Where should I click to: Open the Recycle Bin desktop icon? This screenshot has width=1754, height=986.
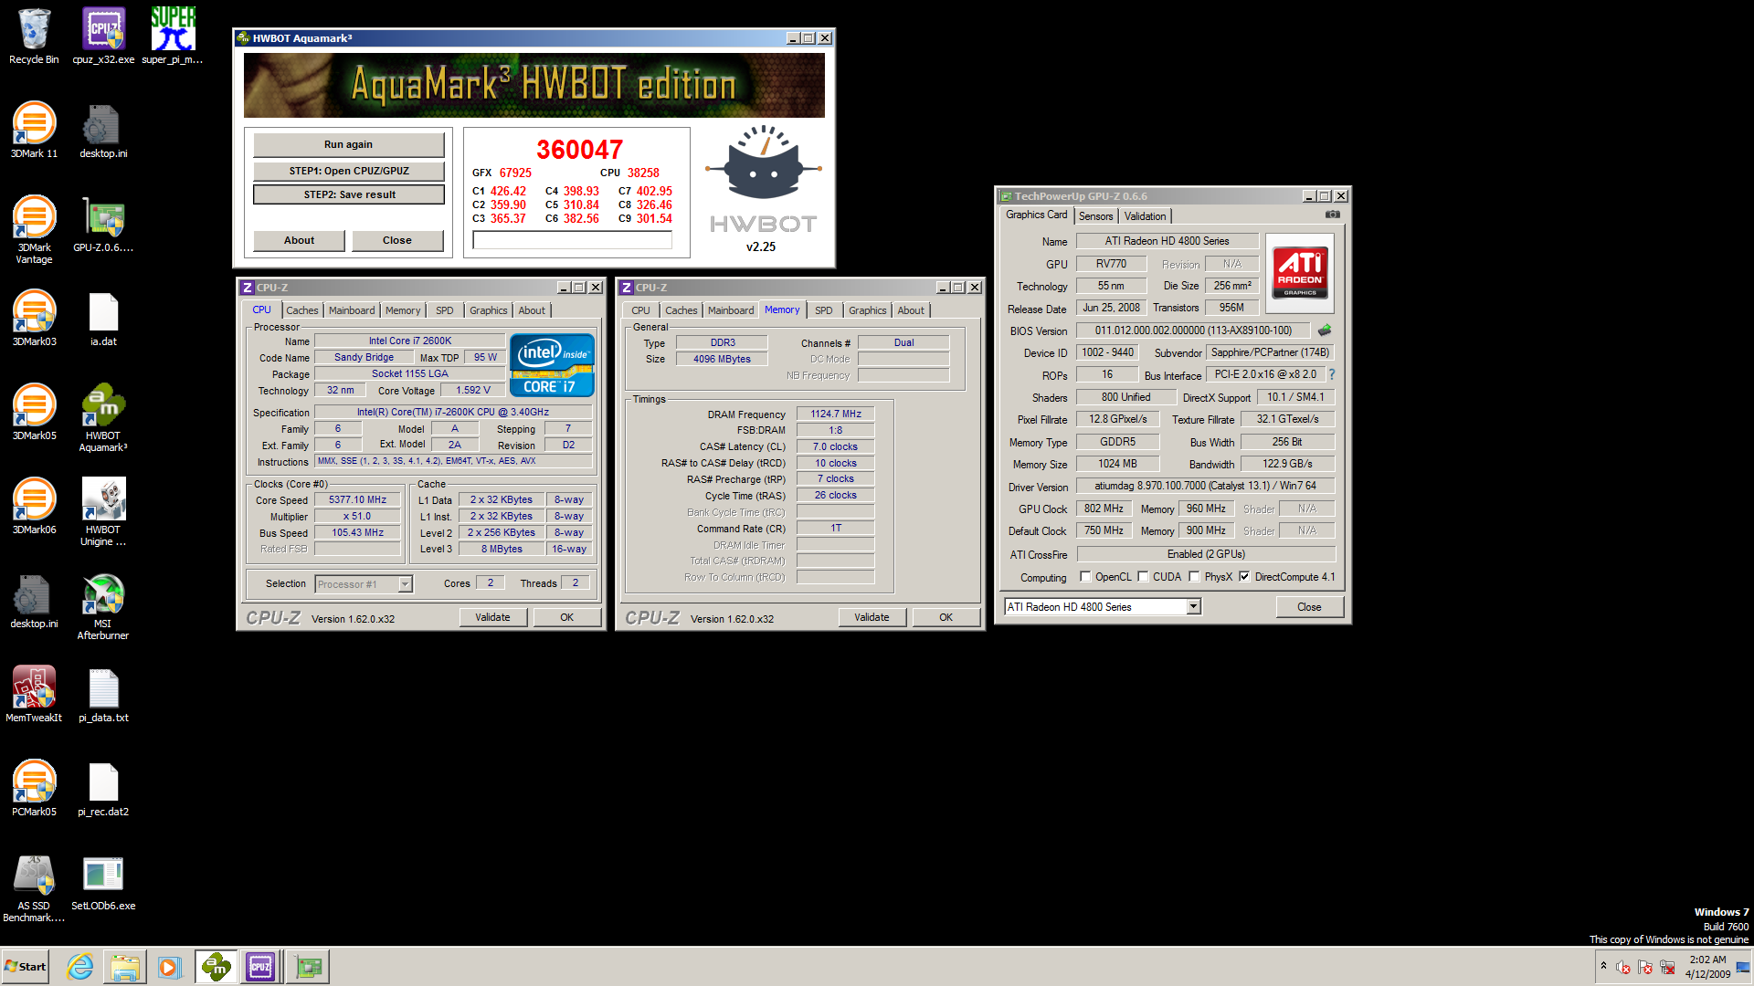point(34,37)
